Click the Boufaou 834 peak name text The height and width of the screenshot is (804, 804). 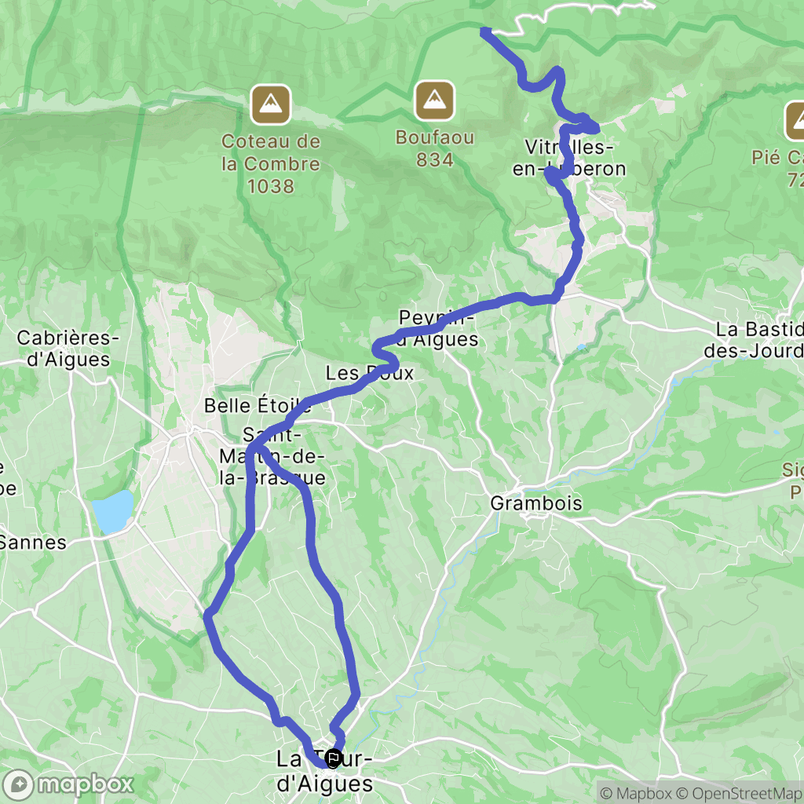(x=435, y=148)
